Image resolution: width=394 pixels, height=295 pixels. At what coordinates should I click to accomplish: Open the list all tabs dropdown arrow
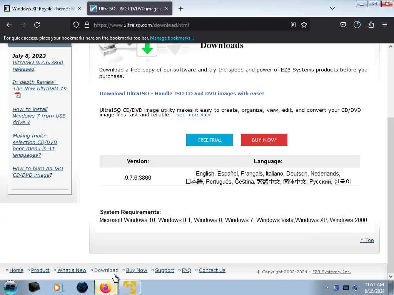pos(332,8)
